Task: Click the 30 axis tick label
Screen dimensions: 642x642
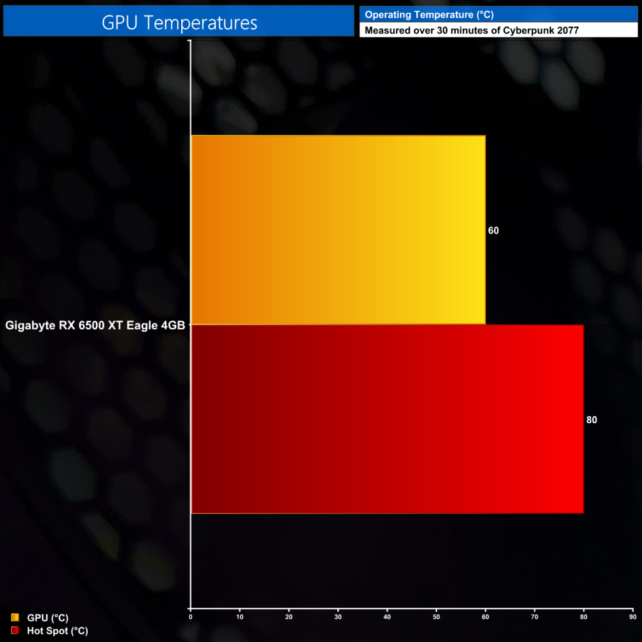Action: (x=338, y=617)
